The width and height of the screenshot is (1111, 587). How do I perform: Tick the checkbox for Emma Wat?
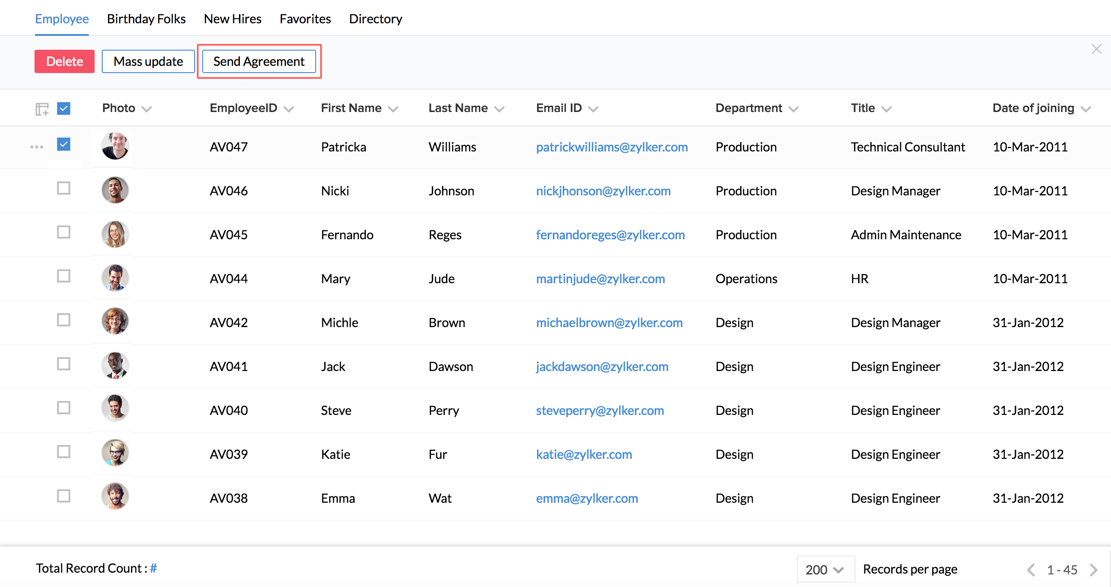(64, 496)
